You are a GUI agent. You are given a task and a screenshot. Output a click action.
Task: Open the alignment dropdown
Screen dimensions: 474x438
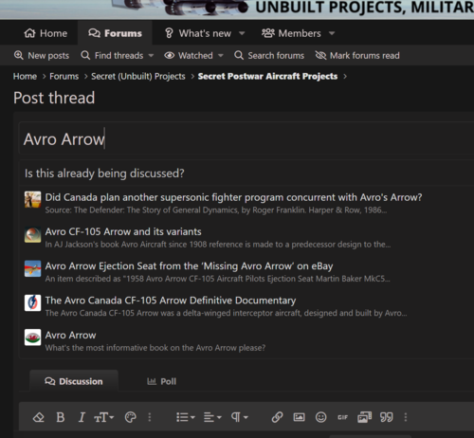tap(212, 417)
